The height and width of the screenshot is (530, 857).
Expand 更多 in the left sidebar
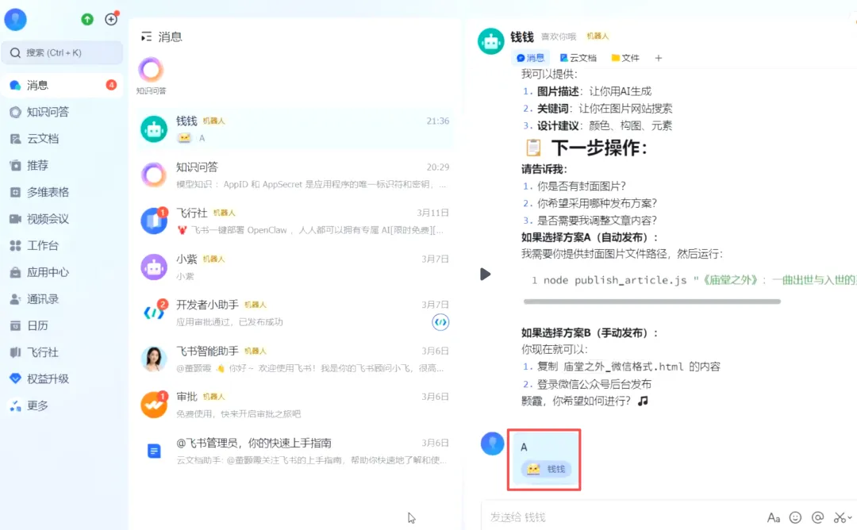(62, 405)
